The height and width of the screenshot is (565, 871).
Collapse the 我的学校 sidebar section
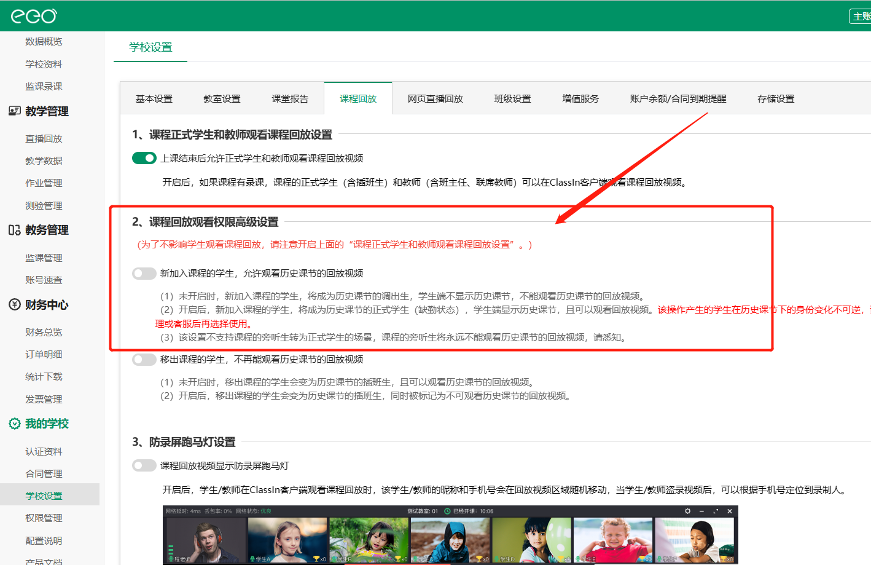click(x=47, y=424)
